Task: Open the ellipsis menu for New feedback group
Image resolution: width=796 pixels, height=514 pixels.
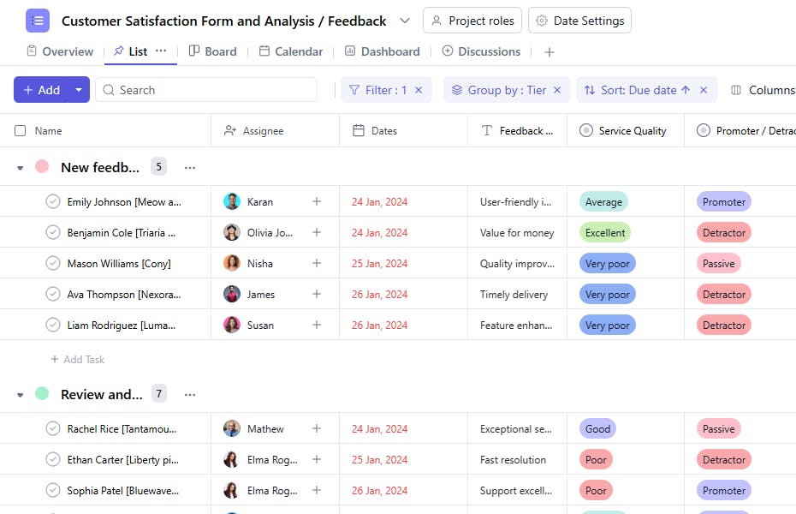Action: coord(190,168)
